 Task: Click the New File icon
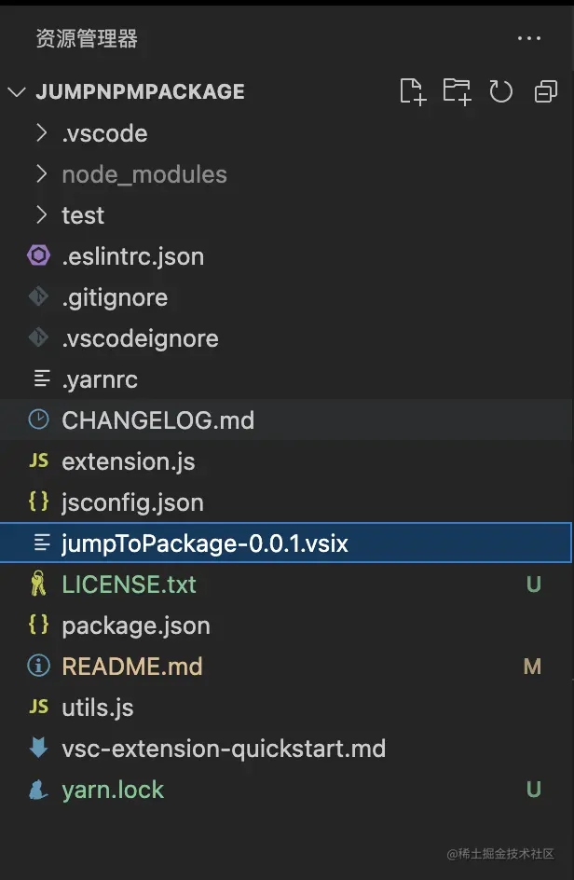click(413, 91)
